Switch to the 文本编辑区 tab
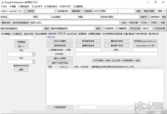Screen dimensions: 167x114 click(6, 34)
